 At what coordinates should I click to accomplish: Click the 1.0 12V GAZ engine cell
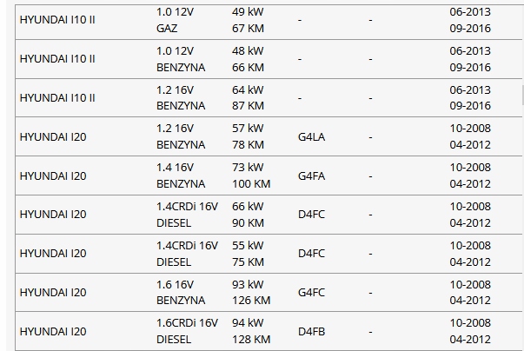174,20
